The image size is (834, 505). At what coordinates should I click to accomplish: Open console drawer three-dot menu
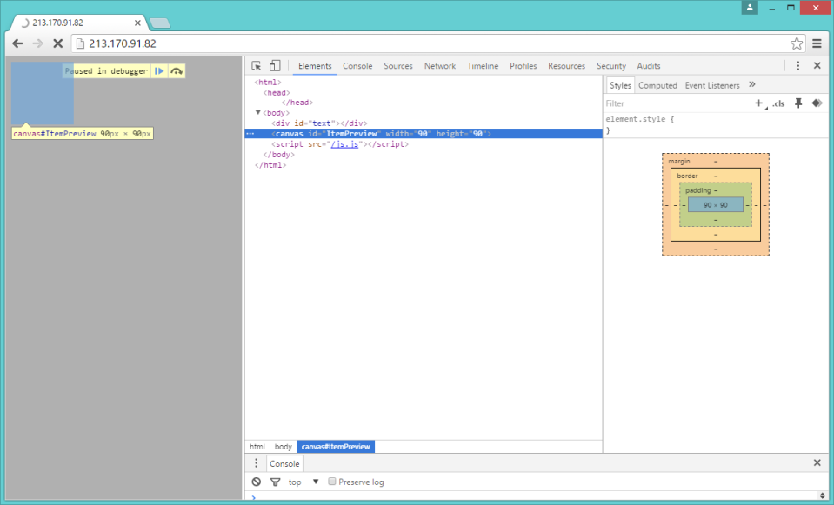(x=256, y=463)
